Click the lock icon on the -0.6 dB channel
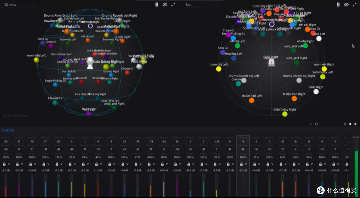This screenshot has width=360, height=198. (17, 164)
